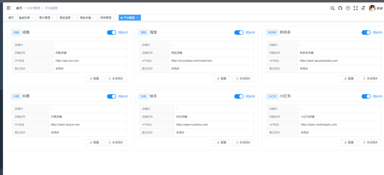Close the 商品信息 tab

73,18
